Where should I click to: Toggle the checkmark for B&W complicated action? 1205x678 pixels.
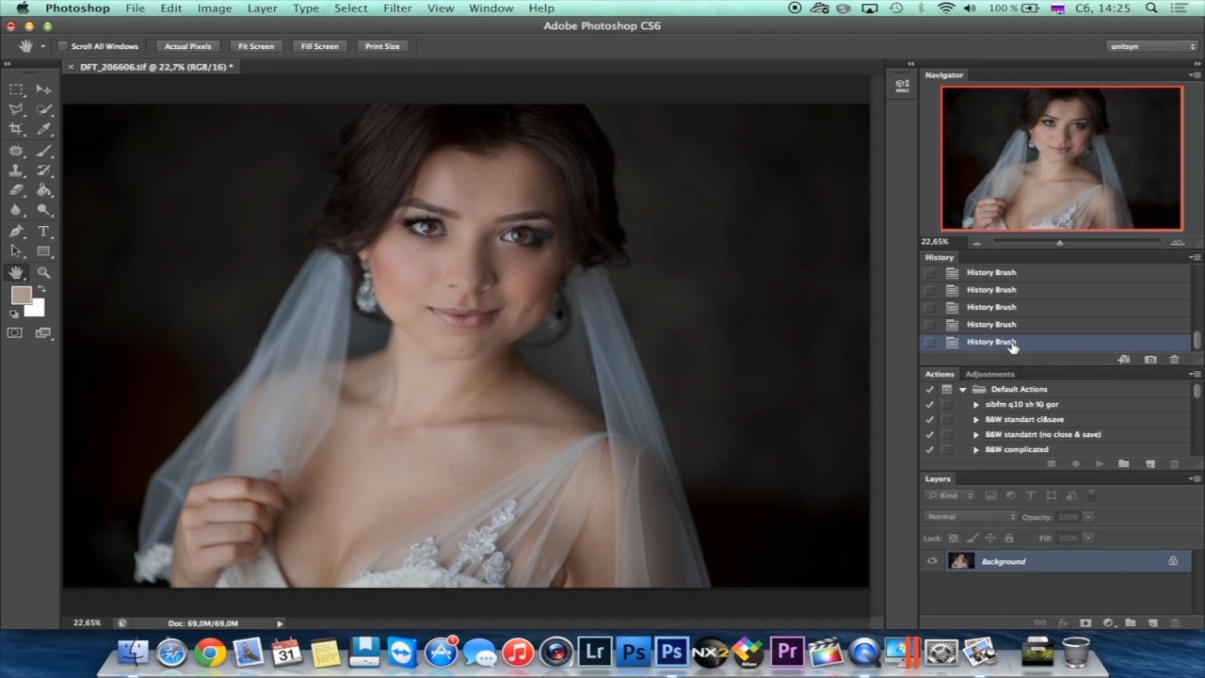tap(930, 449)
